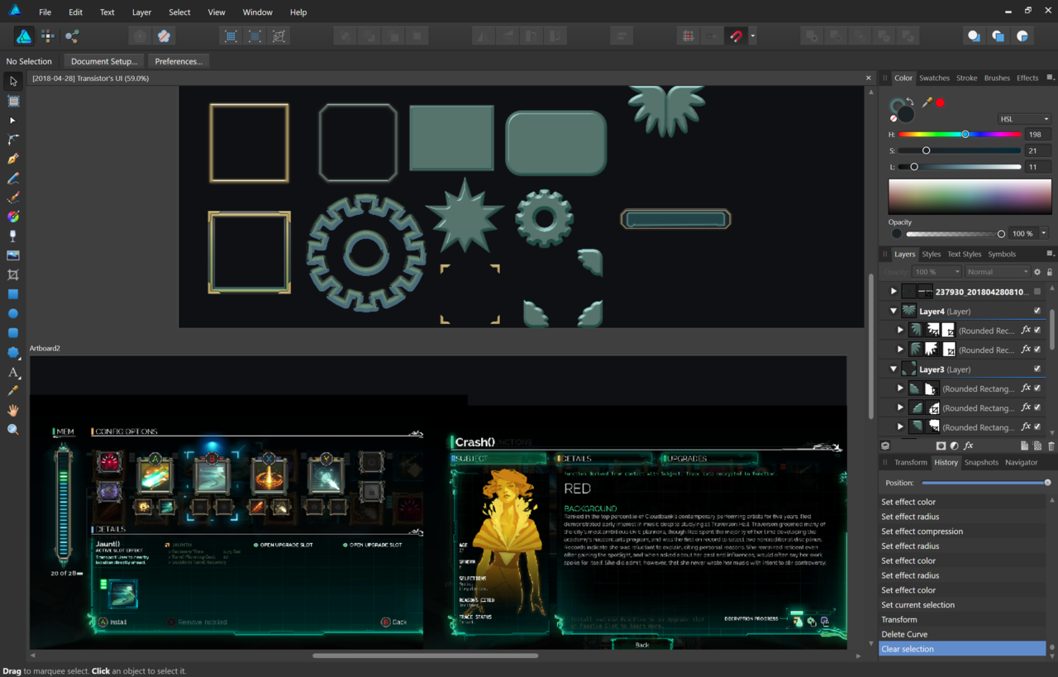
Task: Click the Preferences... button
Action: point(179,61)
